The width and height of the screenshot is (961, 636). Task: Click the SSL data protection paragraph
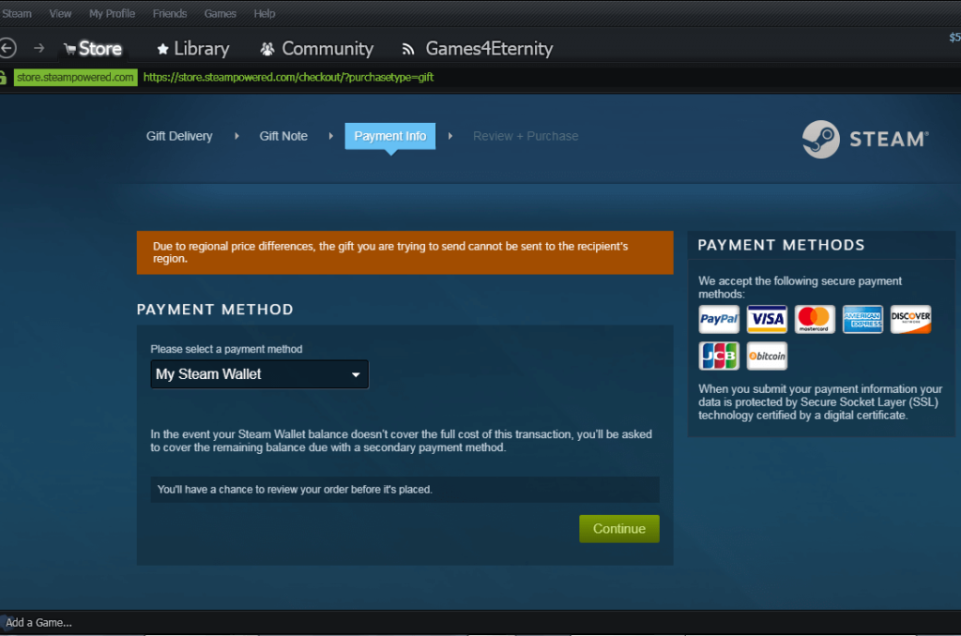820,401
